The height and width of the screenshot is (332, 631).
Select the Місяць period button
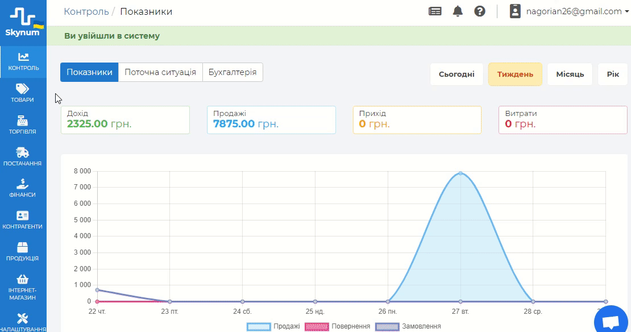pyautogui.click(x=570, y=74)
